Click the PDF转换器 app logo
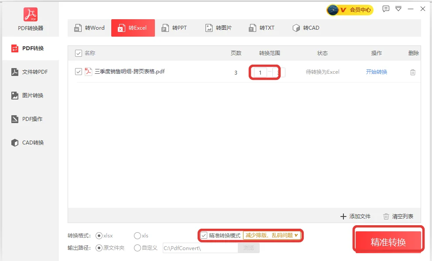The width and height of the screenshot is (432, 261). click(31, 14)
